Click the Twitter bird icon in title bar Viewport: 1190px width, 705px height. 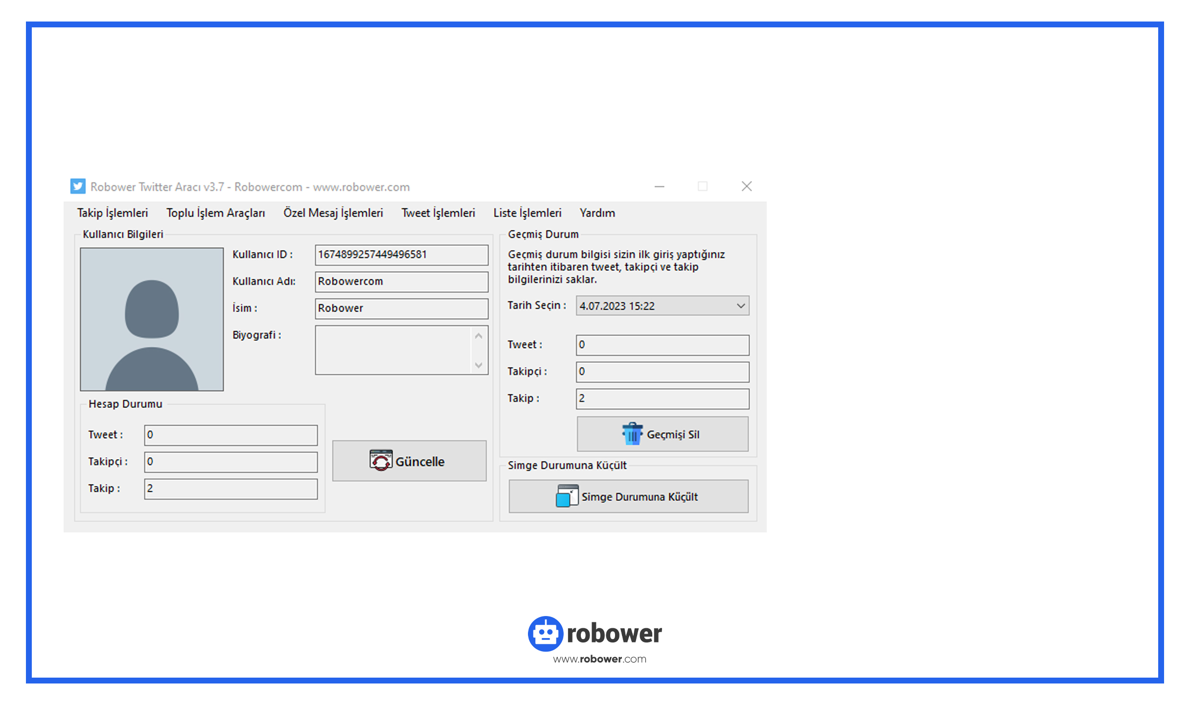(78, 186)
